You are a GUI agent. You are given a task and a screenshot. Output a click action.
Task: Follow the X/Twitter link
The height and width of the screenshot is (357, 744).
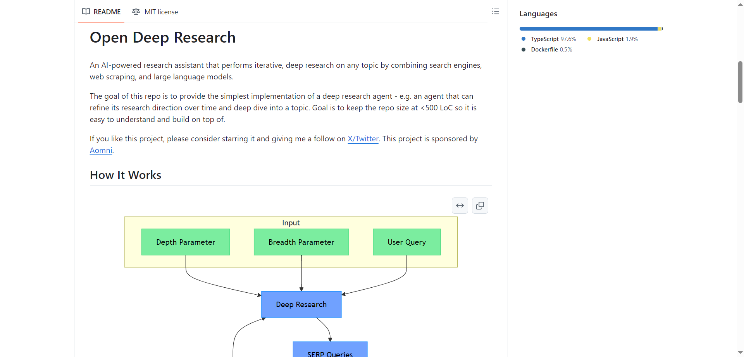(363, 139)
